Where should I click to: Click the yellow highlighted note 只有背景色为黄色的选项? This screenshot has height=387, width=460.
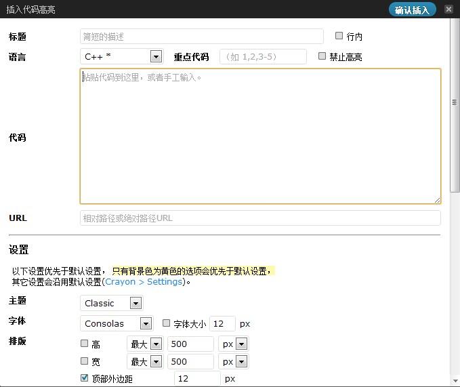(193, 271)
